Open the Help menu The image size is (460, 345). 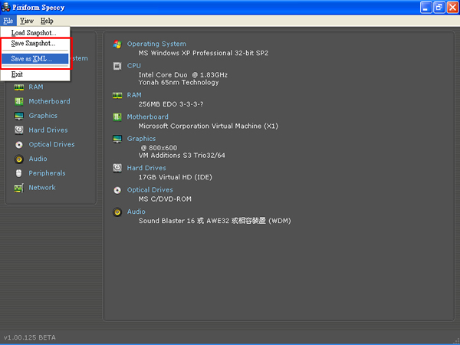[x=47, y=21]
